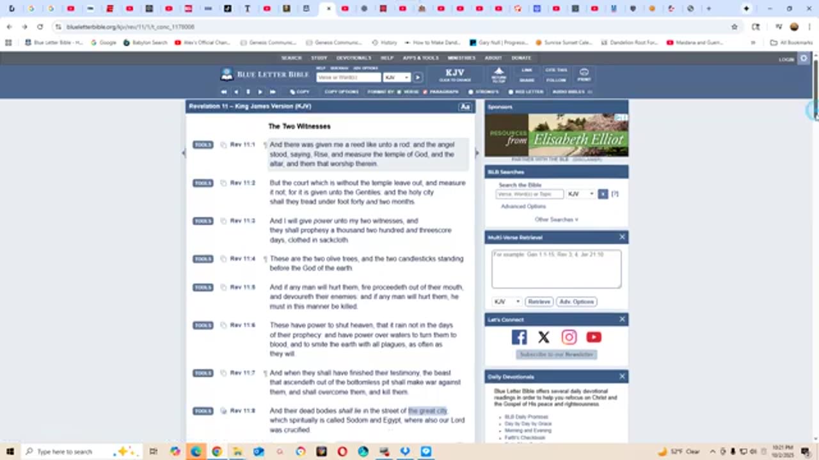Click Subscribe to our Newsletter
This screenshot has height=460, width=819.
click(557, 355)
